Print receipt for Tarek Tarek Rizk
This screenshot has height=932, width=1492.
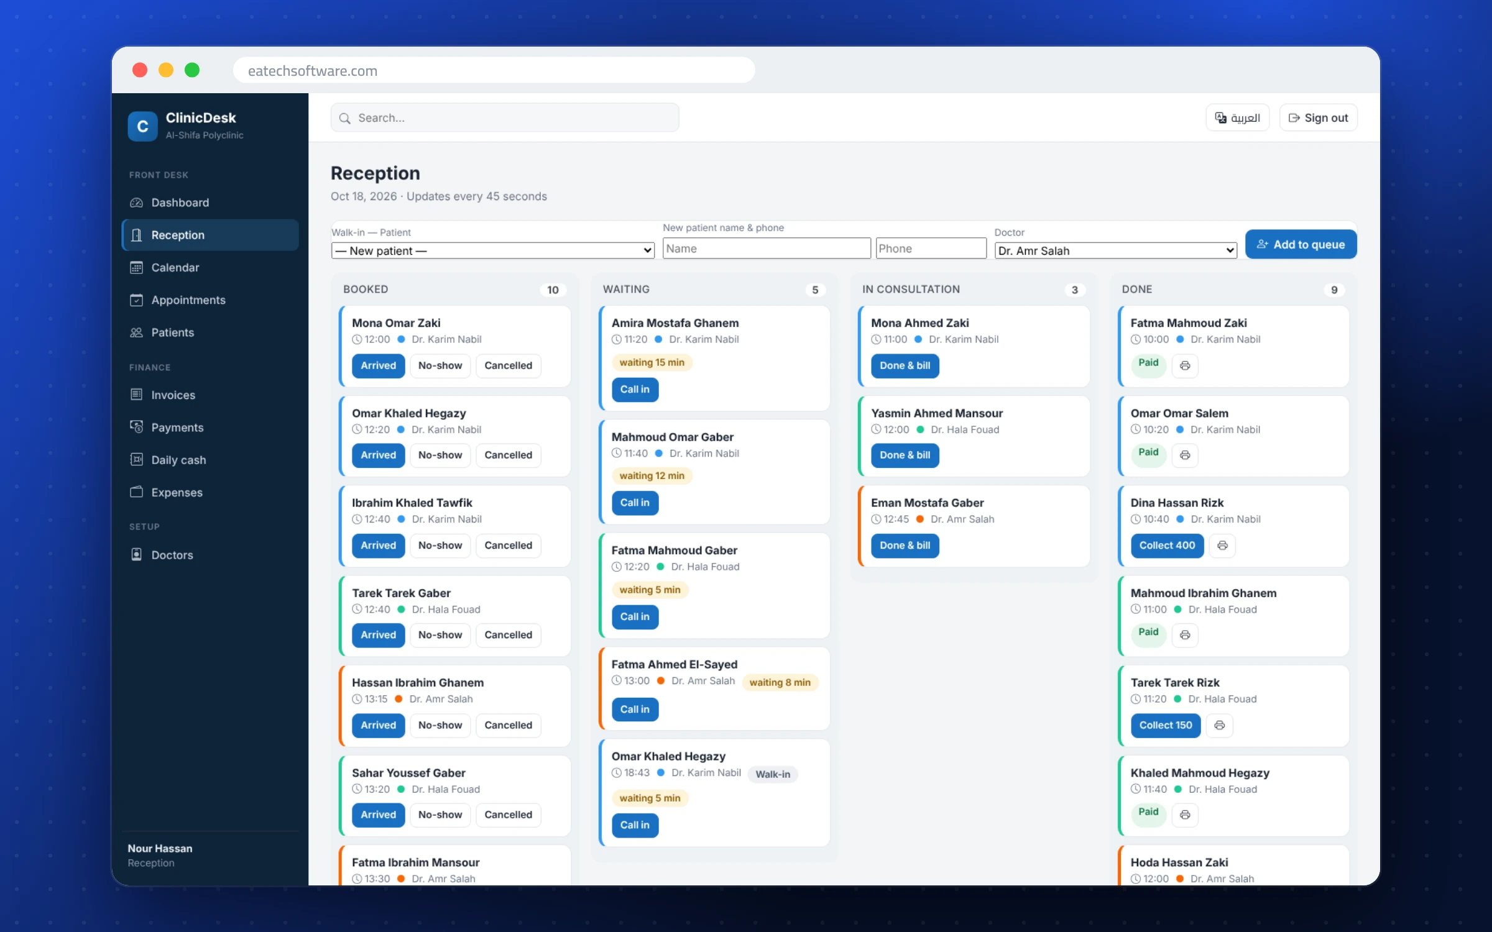click(1219, 725)
